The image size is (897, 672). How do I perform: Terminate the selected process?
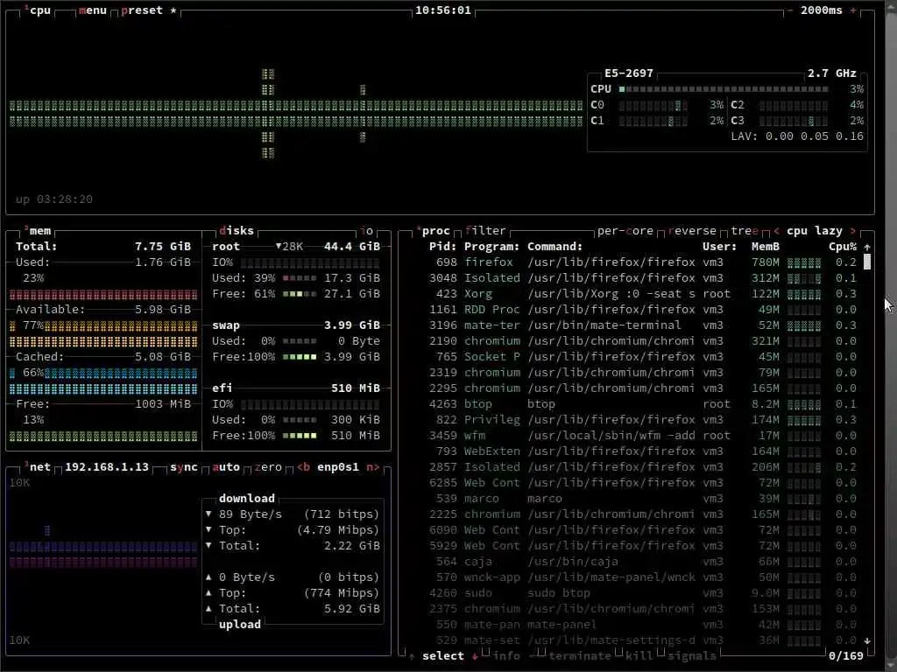click(x=580, y=656)
